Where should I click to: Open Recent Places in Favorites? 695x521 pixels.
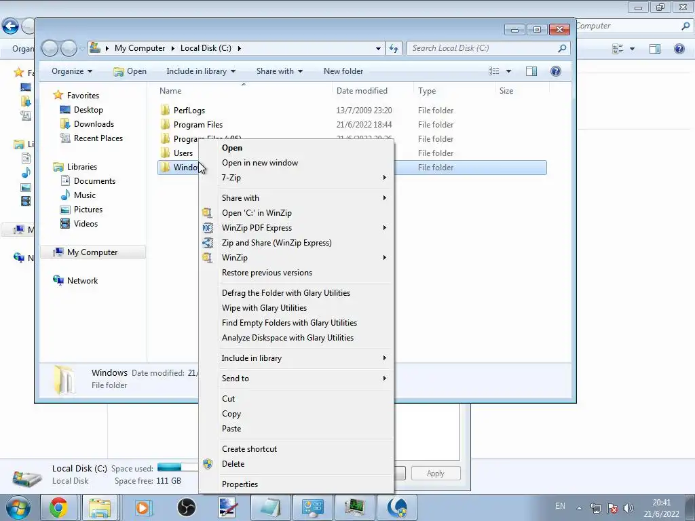[x=98, y=138]
